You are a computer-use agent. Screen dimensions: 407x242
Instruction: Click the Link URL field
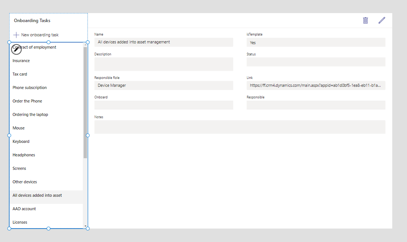coord(315,86)
